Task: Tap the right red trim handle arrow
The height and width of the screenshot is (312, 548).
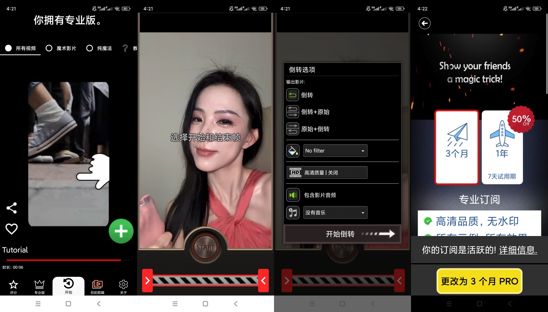Action: point(263,281)
